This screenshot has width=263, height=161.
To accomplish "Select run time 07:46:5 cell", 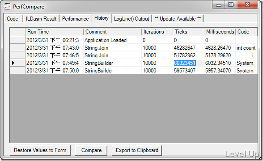I will click(54, 55).
